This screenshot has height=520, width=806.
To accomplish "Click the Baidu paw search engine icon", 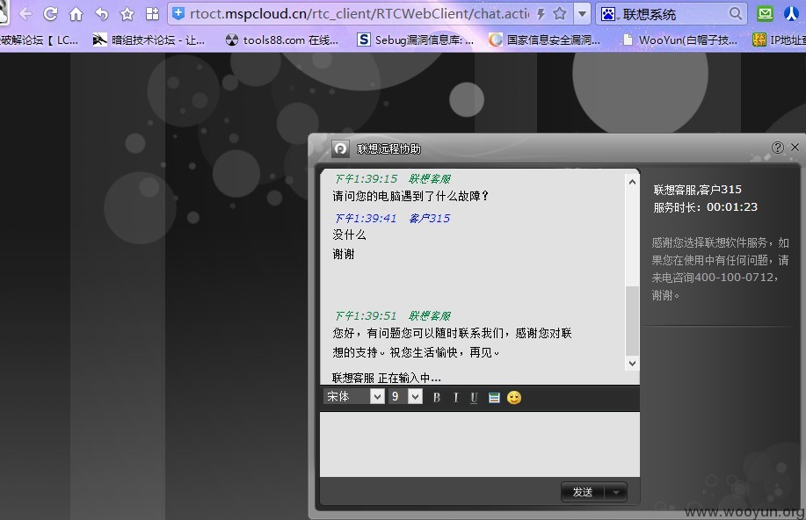I will (x=608, y=14).
